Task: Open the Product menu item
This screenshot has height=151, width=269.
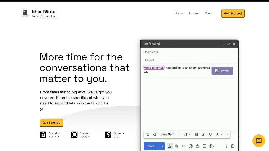Action: click(194, 13)
